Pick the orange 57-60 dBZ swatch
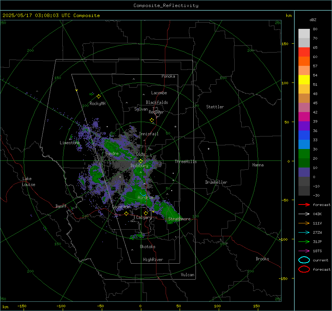The image size is (332, 311). (x=304, y=61)
